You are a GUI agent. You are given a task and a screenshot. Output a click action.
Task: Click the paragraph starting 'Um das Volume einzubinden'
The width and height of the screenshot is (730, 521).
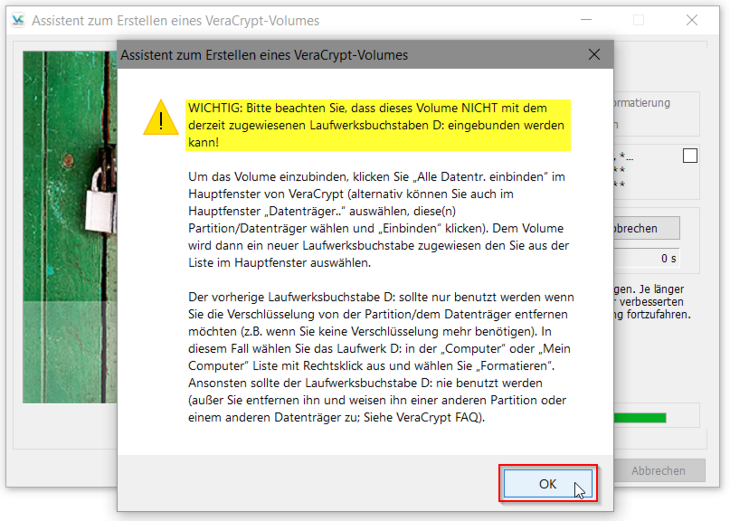[x=378, y=219]
